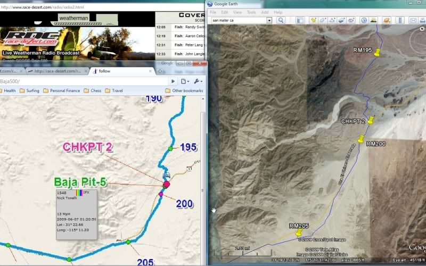
Task: Open the File menu in Google Earth
Action: coord(213,12)
